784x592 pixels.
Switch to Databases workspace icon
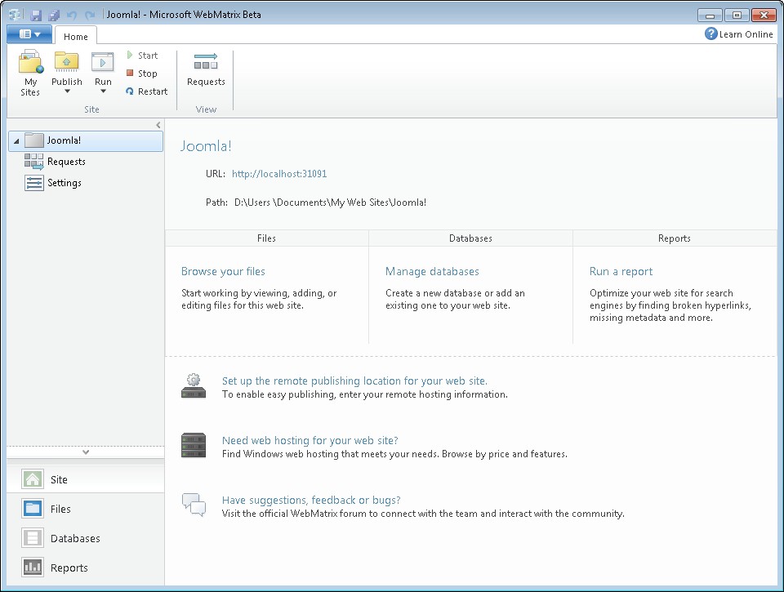click(33, 538)
